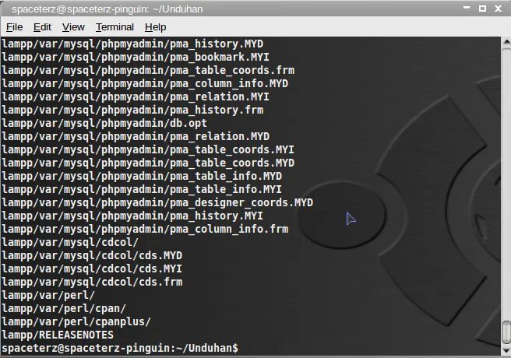511x358 pixels.
Task: Click the line ending pma_column_info.frm
Action: click(145, 229)
